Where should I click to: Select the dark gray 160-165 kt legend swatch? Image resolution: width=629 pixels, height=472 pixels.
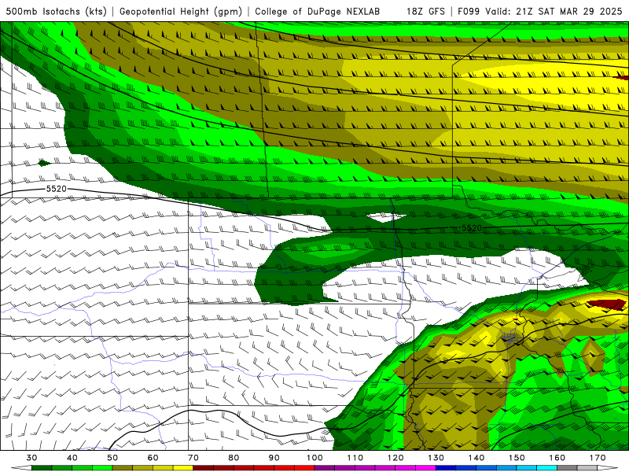tap(567, 468)
